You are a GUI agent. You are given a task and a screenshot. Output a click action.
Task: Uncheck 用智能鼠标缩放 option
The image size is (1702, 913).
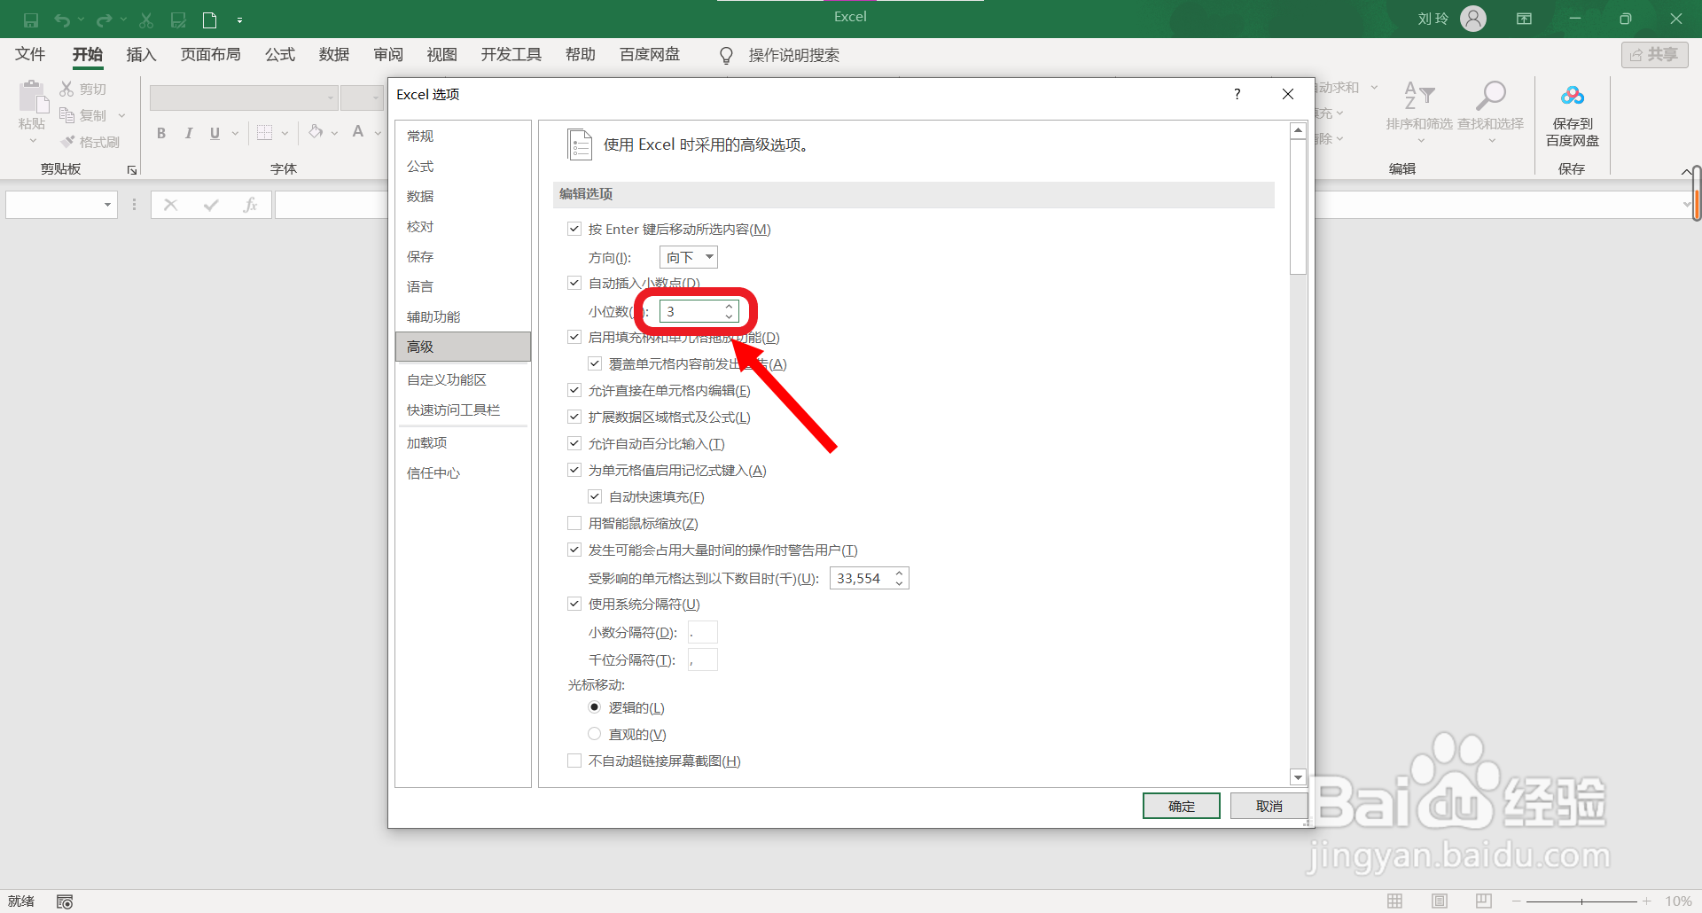coord(574,523)
